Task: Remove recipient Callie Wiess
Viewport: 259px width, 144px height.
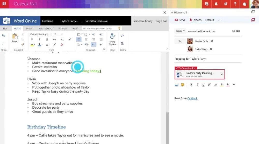Action: [x=211, y=49]
